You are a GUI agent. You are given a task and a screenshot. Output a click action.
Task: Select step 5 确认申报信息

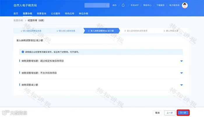(171, 31)
